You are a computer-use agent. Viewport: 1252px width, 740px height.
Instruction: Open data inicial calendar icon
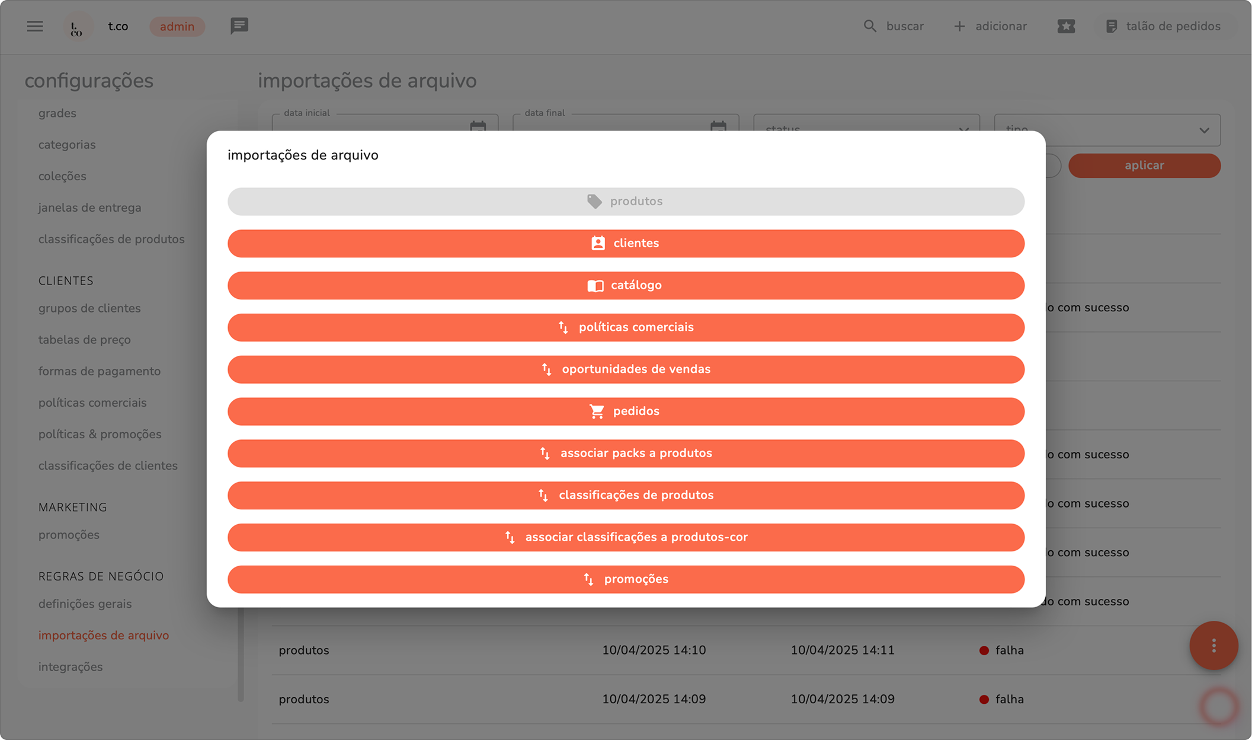tap(478, 126)
